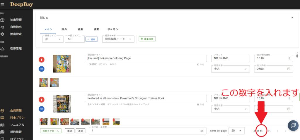Click the 在庫管理 robot icon in sidebar

[x=2, y=49]
